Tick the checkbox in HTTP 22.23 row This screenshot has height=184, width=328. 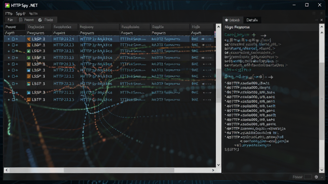click(13, 84)
